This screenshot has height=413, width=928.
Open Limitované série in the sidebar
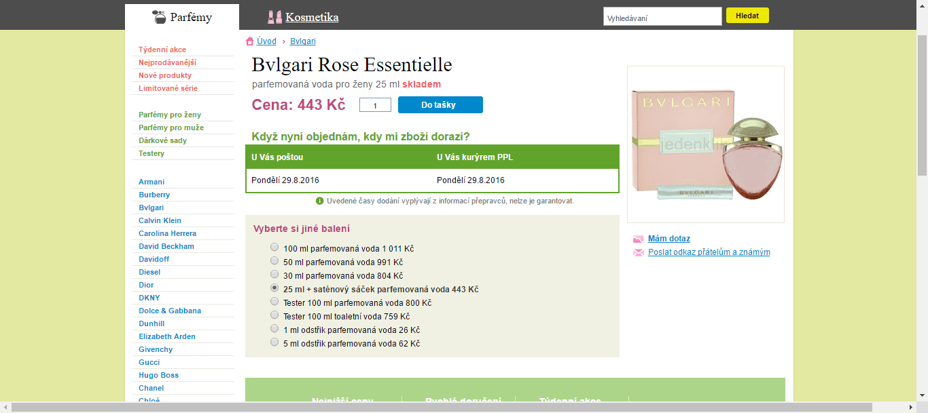[168, 88]
